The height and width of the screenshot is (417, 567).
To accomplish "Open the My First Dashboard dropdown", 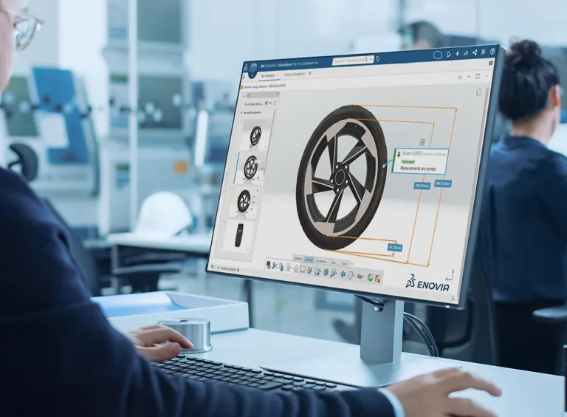I will (317, 63).
